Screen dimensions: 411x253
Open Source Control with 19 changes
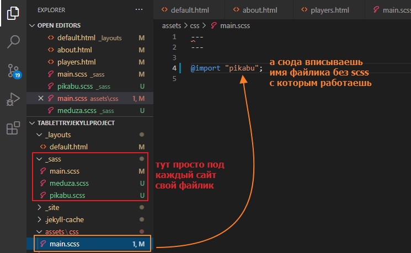point(13,71)
